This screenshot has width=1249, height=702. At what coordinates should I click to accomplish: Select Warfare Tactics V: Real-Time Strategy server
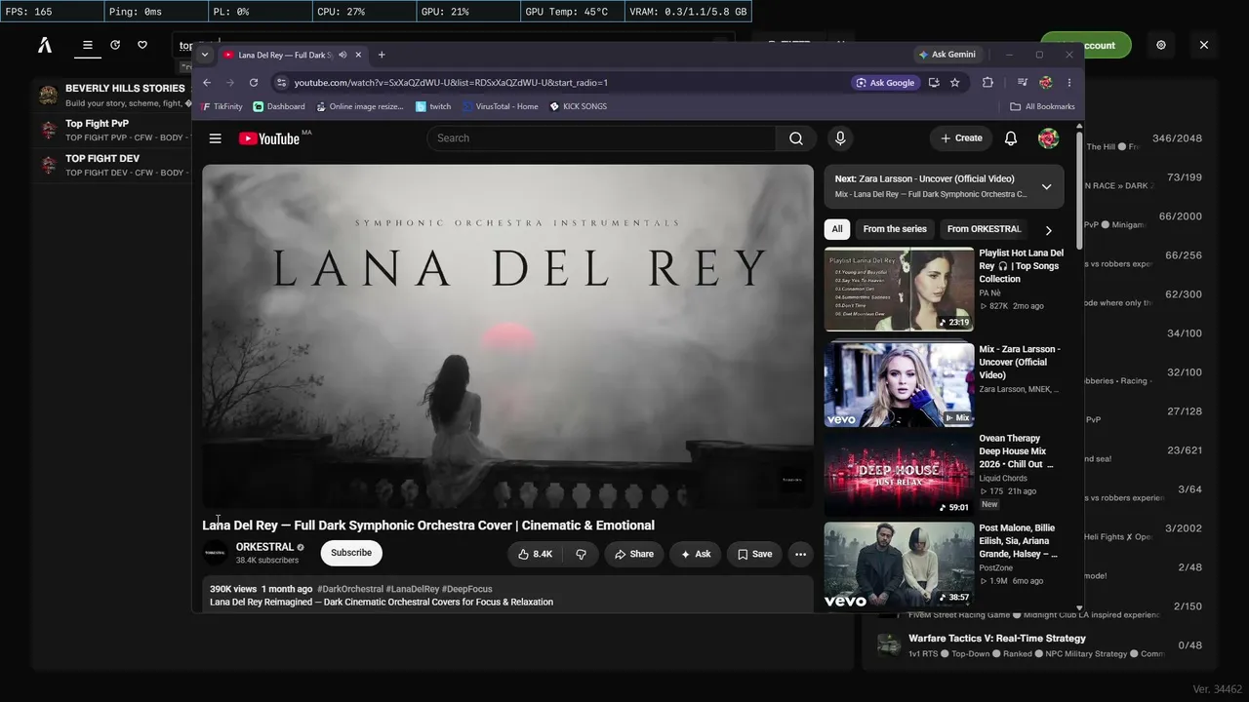[1042, 645]
